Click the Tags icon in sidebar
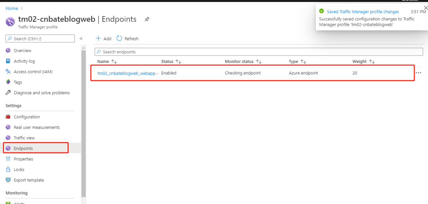428x204 pixels. (x=8, y=82)
